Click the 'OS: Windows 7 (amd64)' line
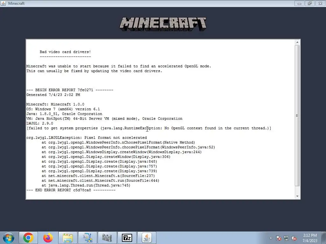The height and width of the screenshot is (244, 326). pyautogui.click(x=63, y=109)
